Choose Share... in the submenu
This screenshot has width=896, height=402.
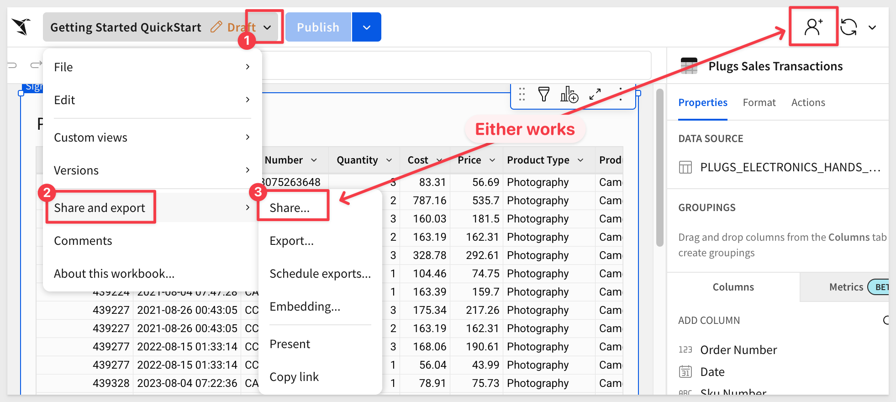320,208
